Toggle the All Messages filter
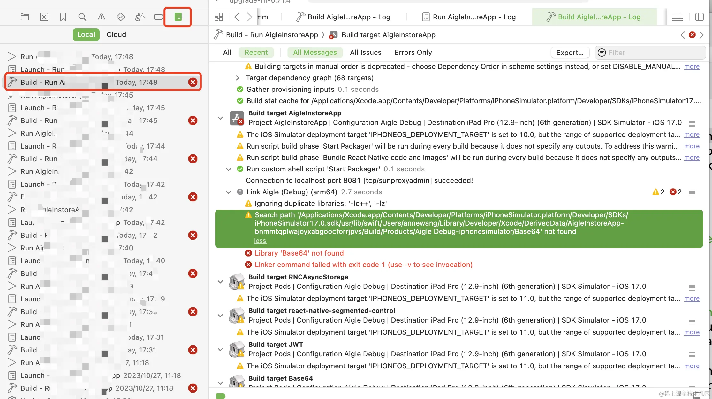Viewport: 712px width, 399px height. tap(315, 53)
